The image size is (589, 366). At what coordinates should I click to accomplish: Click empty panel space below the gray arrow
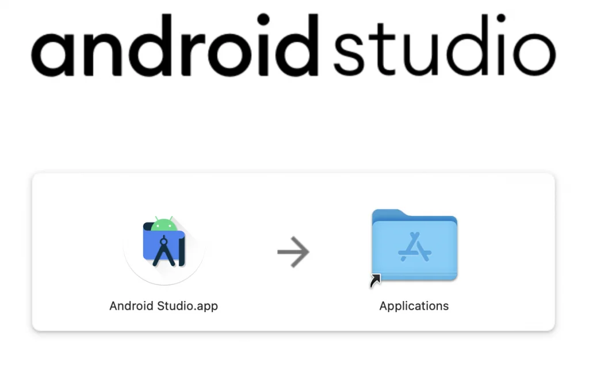293,305
